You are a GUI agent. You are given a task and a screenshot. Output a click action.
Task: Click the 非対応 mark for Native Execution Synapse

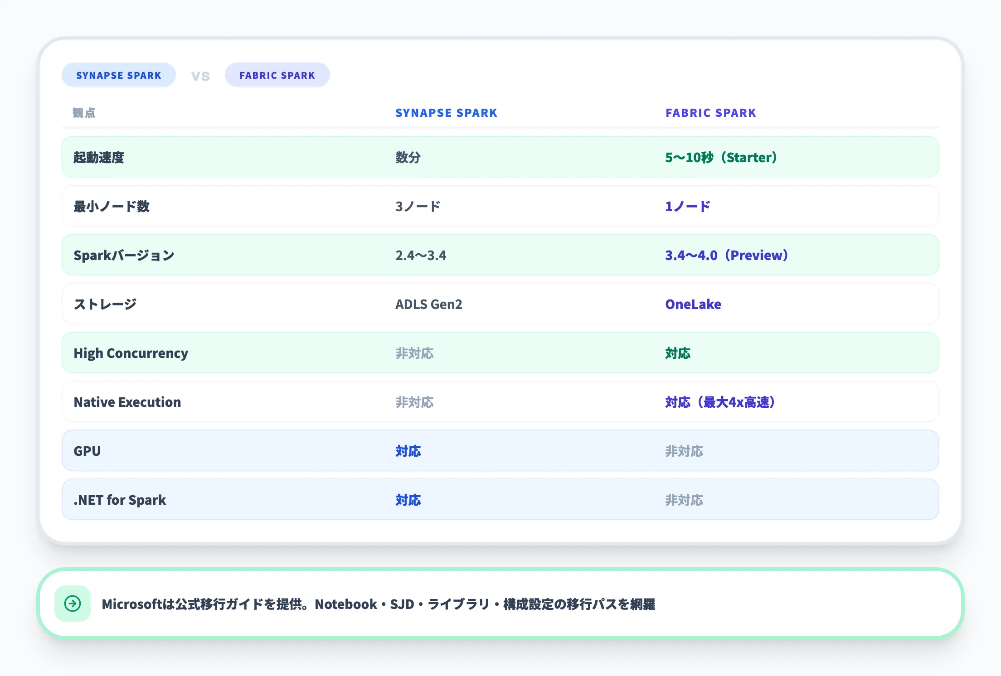click(414, 402)
